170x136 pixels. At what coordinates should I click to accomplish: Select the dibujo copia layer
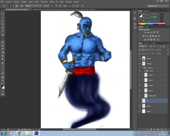153,96
